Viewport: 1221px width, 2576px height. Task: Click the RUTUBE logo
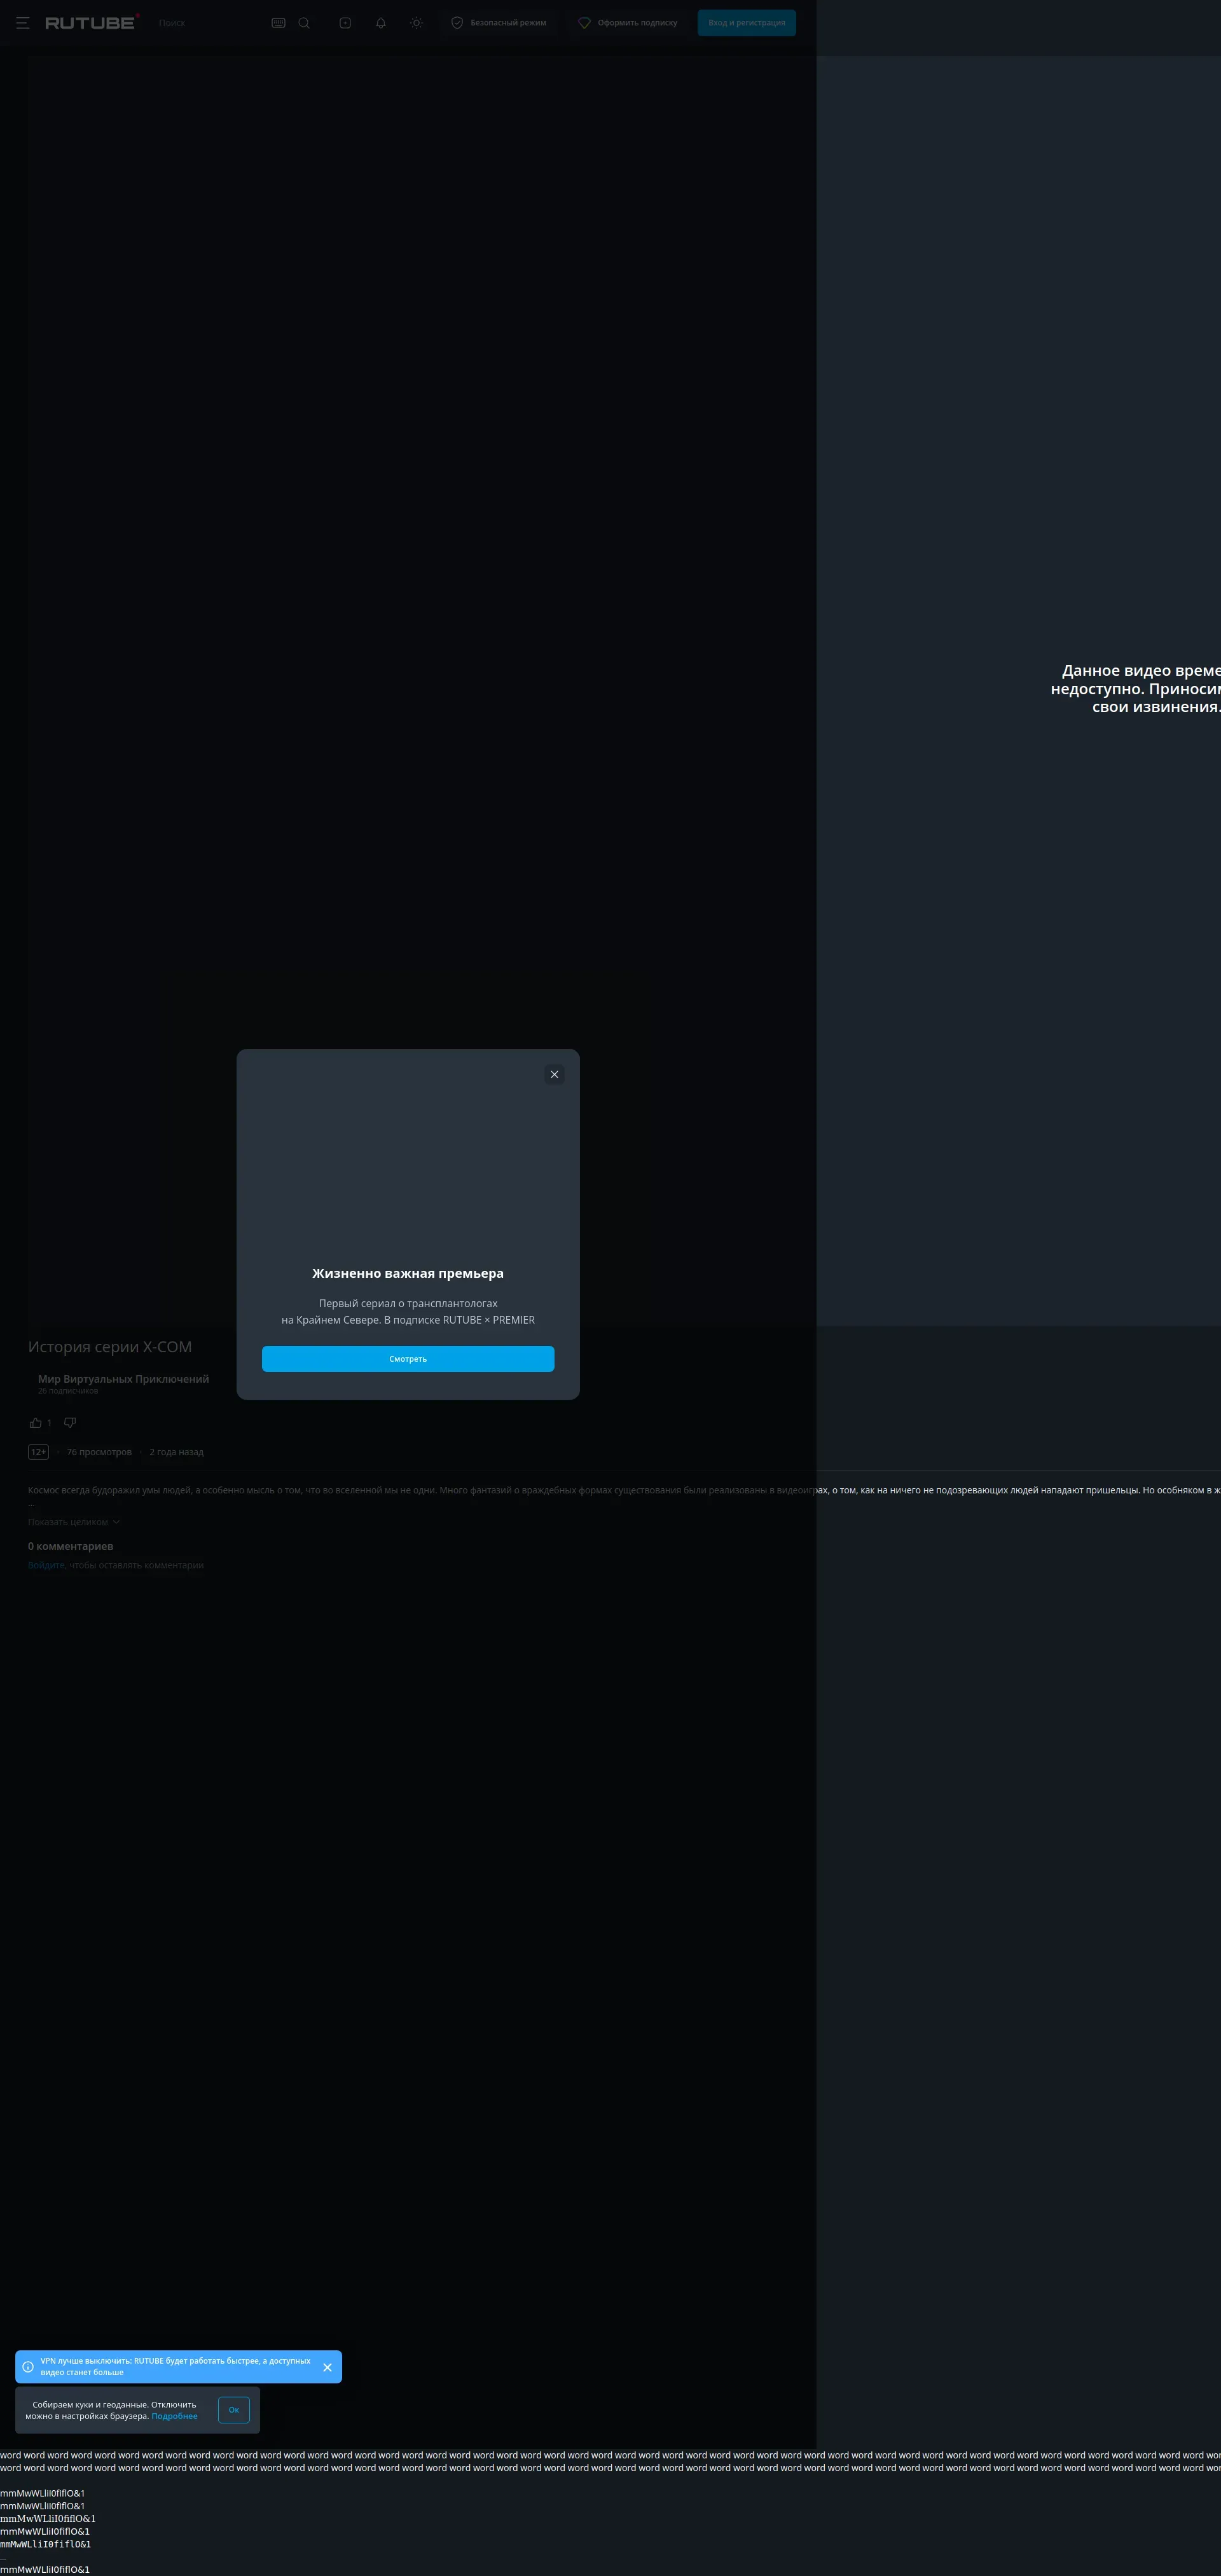91,23
